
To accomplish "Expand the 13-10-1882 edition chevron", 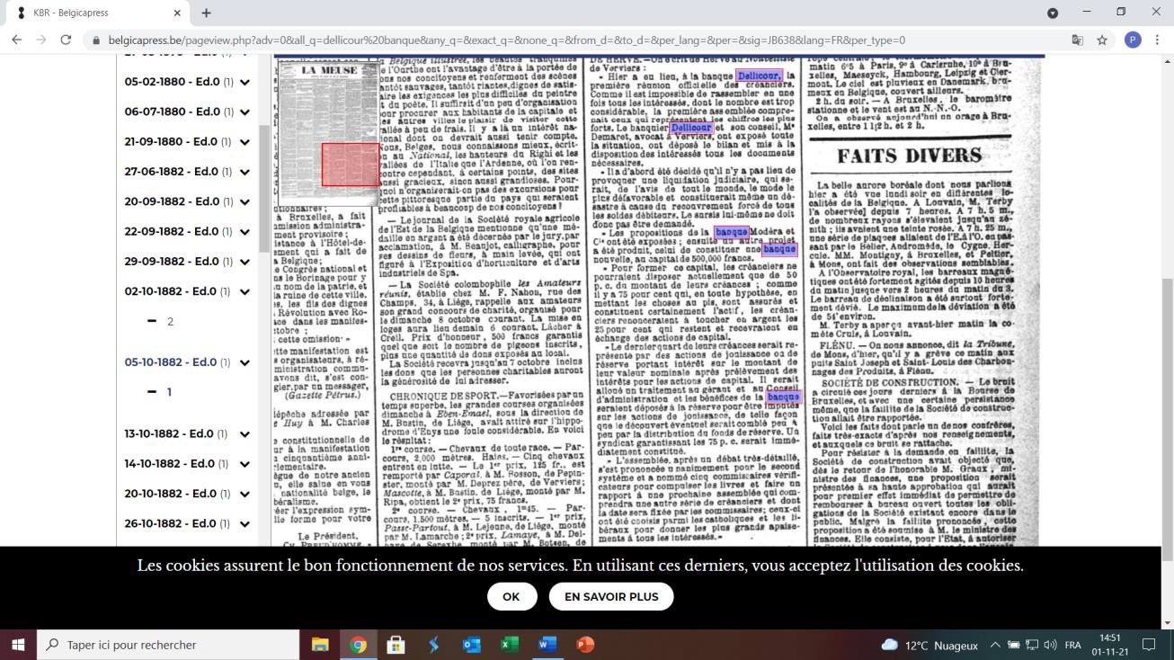I will 245,434.
